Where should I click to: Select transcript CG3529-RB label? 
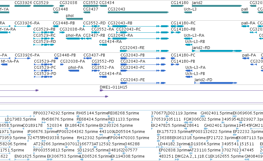pos(44,29)
